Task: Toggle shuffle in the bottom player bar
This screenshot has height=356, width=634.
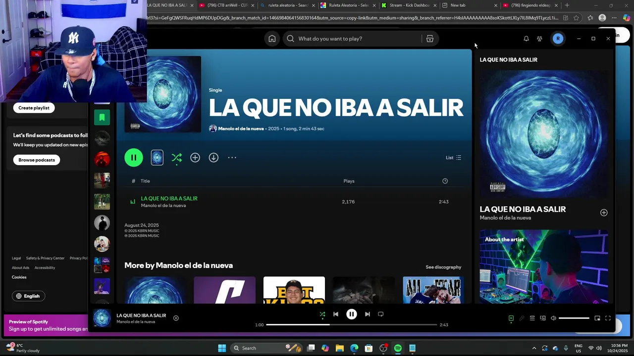Action: pos(322,314)
